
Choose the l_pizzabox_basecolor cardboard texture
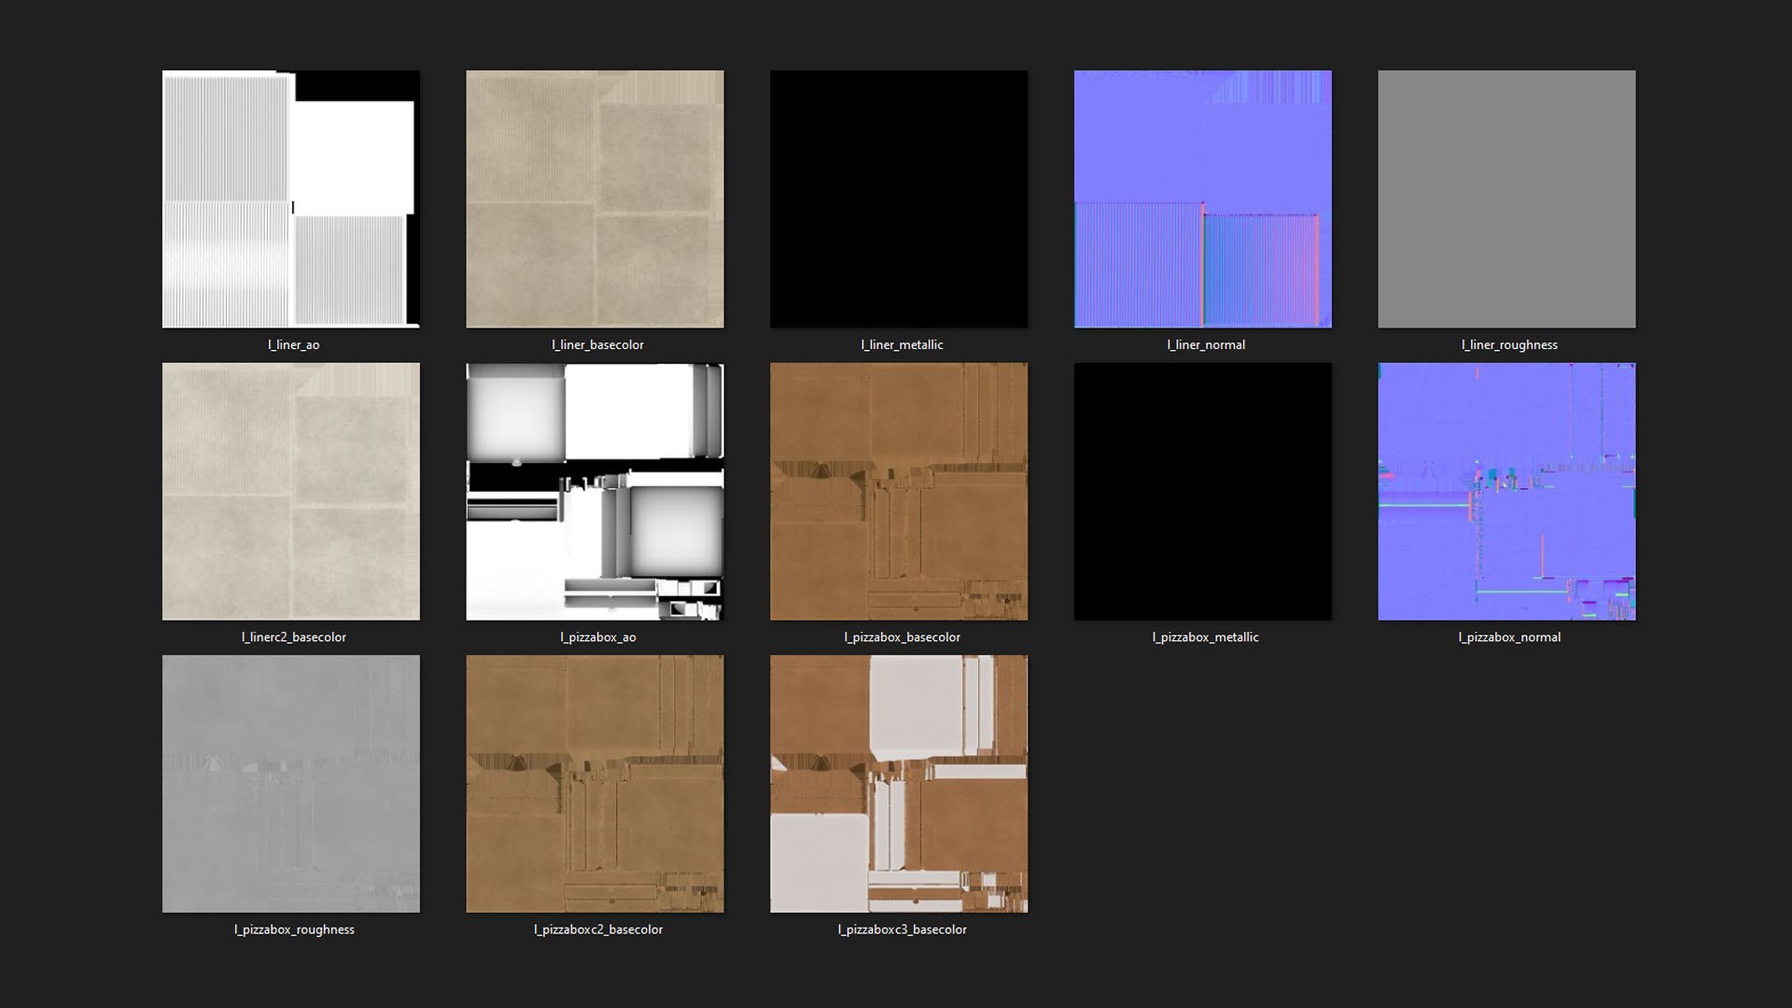899,491
